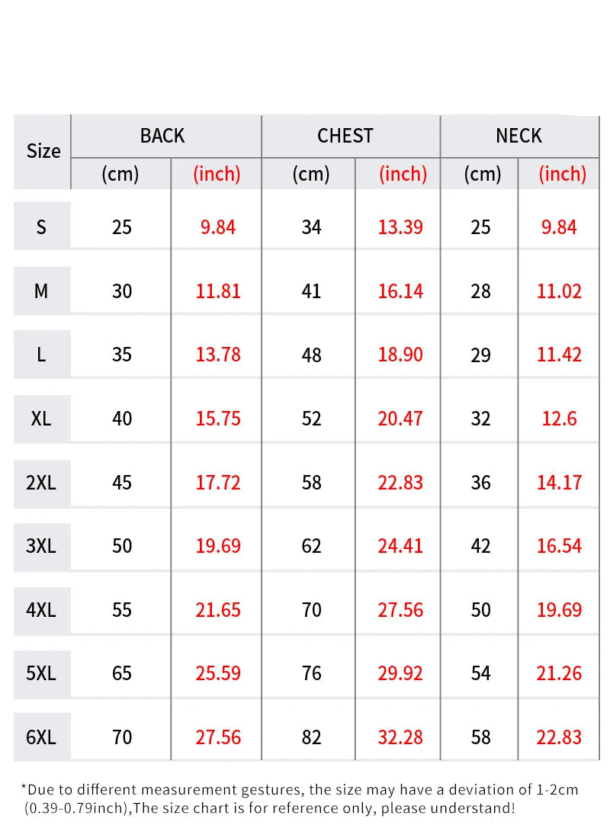Viewport: 610px width, 838px height.
Task: Click the CHEST column header
Action: point(345,136)
